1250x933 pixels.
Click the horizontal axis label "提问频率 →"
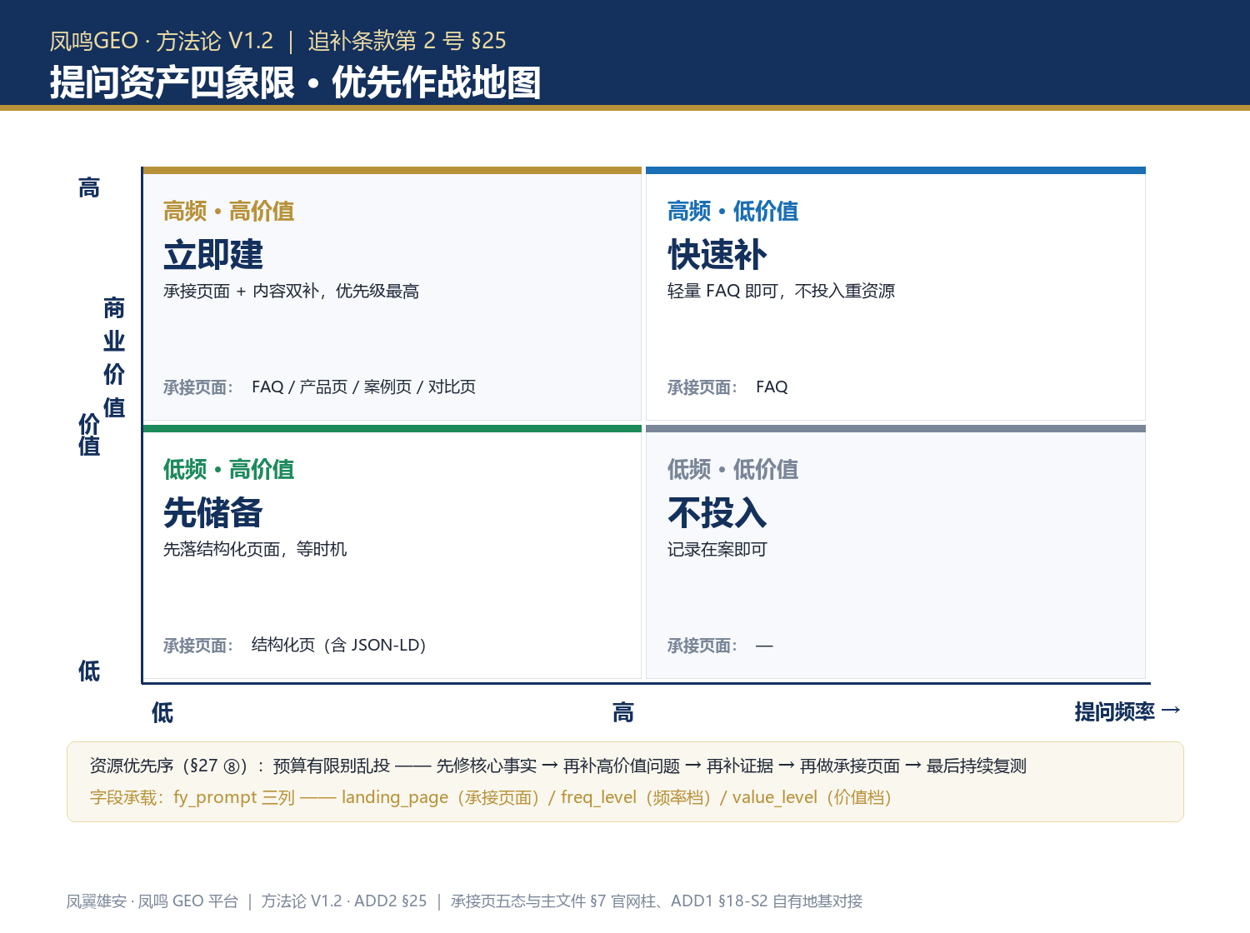tap(1127, 711)
